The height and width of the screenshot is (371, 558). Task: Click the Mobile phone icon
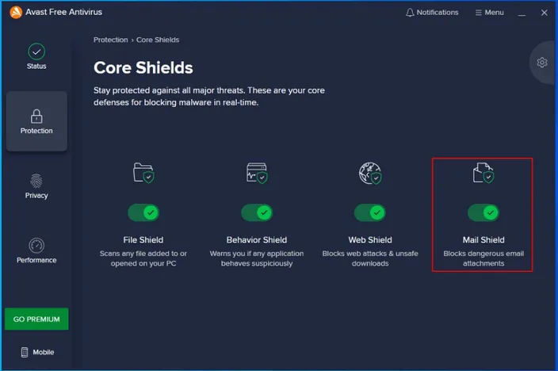point(25,352)
